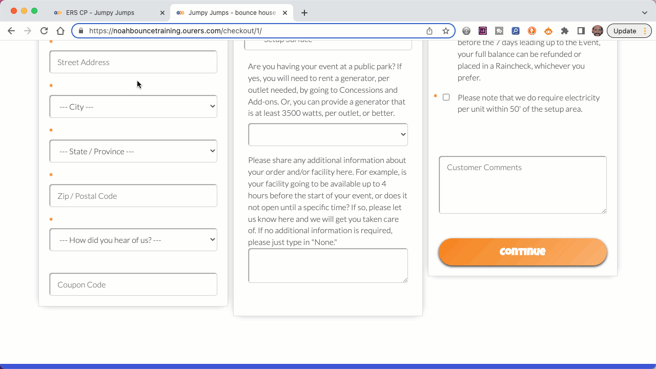Open the purple chart extension
The height and width of the screenshot is (369, 656).
click(483, 31)
